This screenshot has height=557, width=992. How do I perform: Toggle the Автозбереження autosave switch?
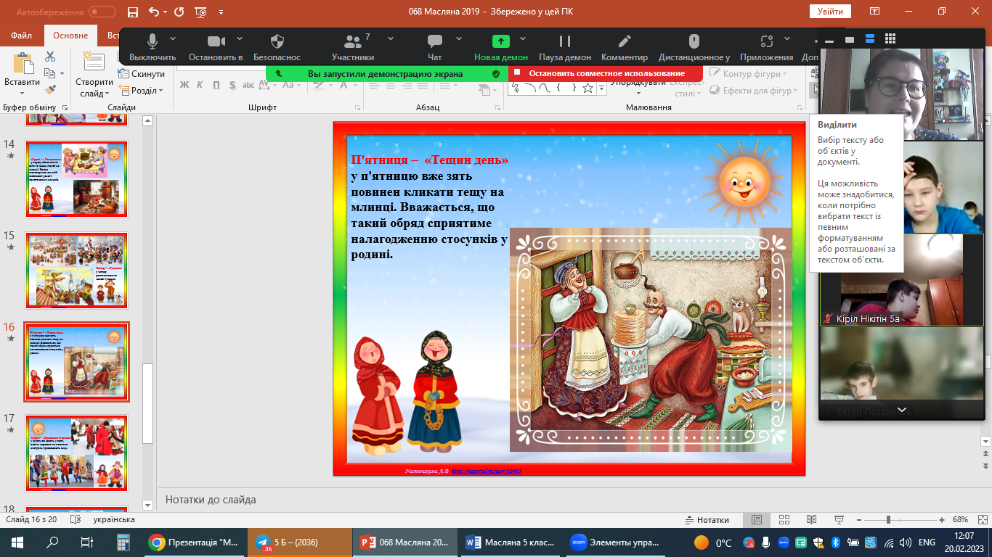tap(102, 12)
